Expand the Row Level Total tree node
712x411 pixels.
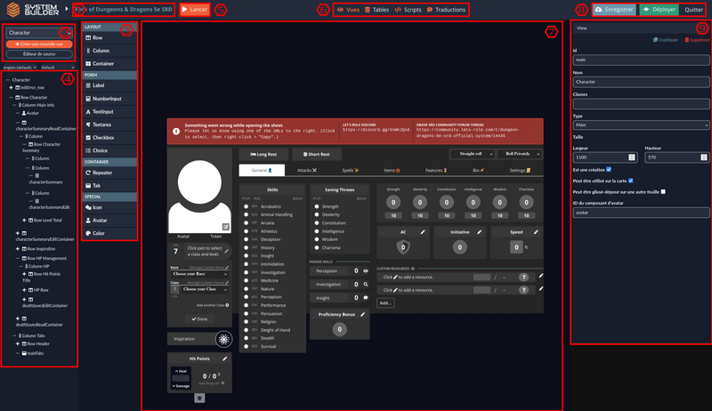(24, 220)
